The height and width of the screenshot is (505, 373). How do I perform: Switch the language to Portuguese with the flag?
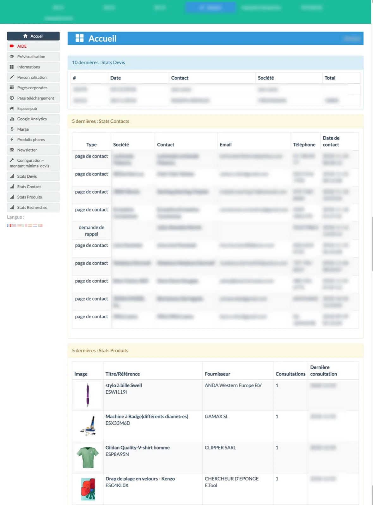tap(40, 225)
